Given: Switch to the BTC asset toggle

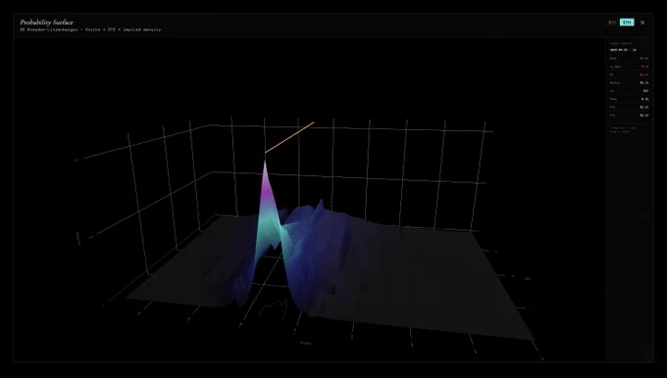Looking at the screenshot, I should 612,23.
